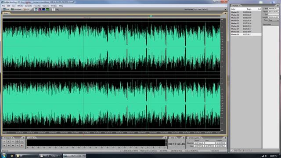Open the marker Label combo box
The image size is (281, 158).
pos(274,9)
